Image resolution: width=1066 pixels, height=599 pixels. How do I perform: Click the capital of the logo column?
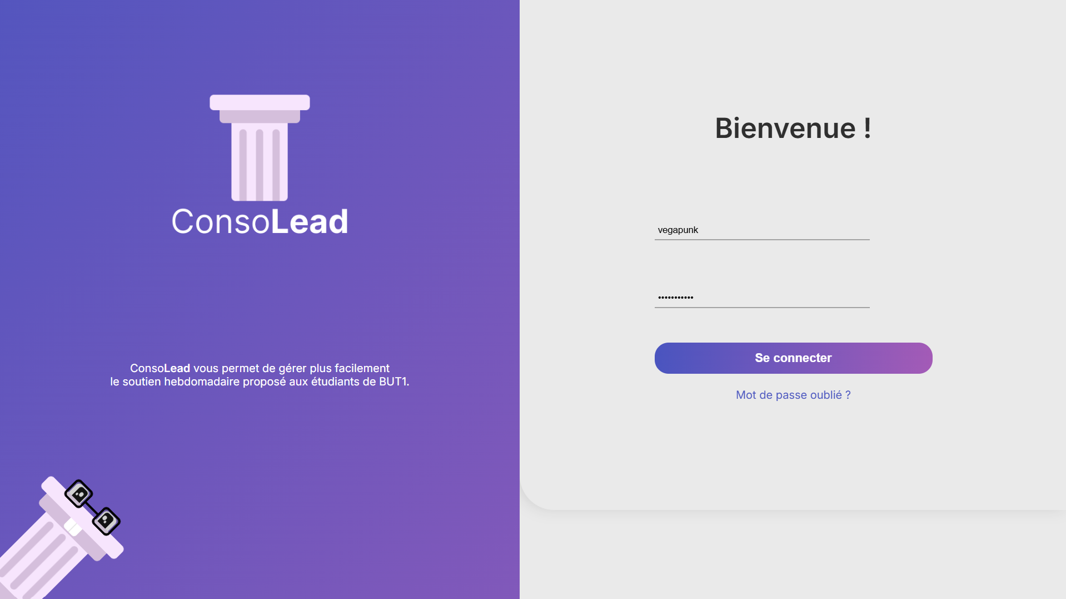[259, 102]
